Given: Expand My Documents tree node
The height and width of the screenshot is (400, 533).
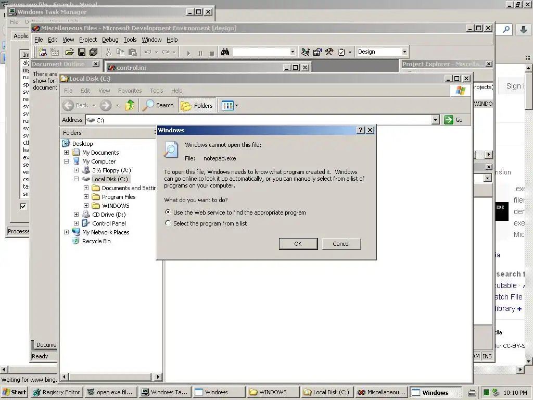Looking at the screenshot, I should 66,153.
